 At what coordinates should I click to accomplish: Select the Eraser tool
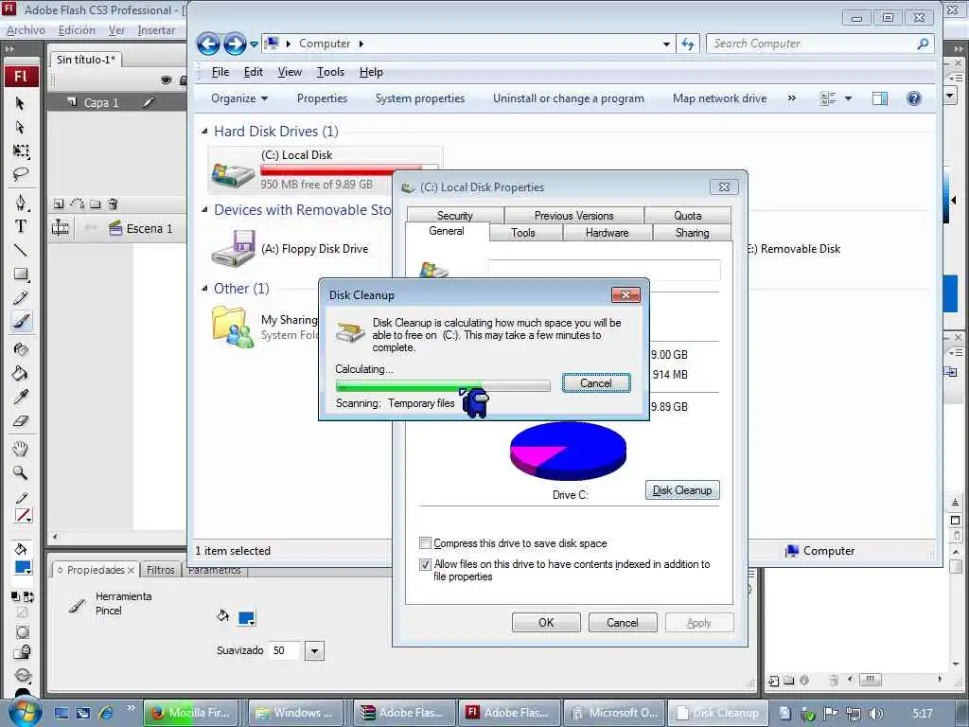point(21,421)
